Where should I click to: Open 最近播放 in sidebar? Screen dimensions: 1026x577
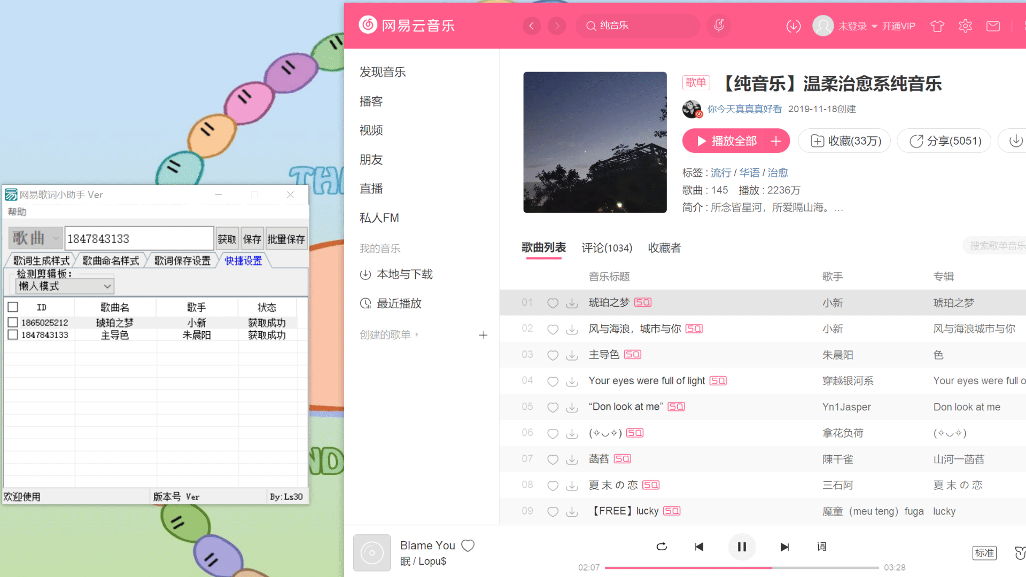(391, 303)
